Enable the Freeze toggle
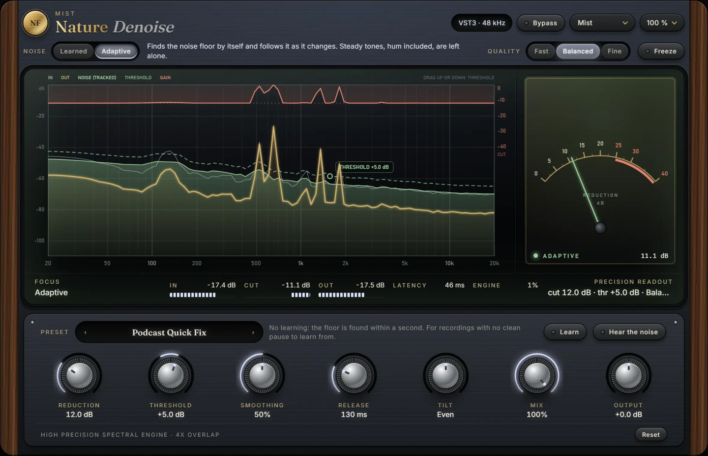Image resolution: width=708 pixels, height=456 pixels. [x=661, y=51]
